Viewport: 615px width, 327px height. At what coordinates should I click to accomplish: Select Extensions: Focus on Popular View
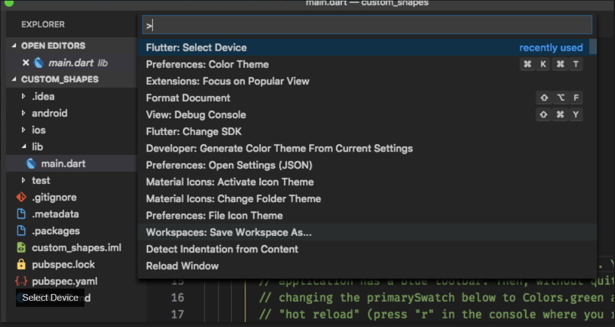click(x=367, y=81)
